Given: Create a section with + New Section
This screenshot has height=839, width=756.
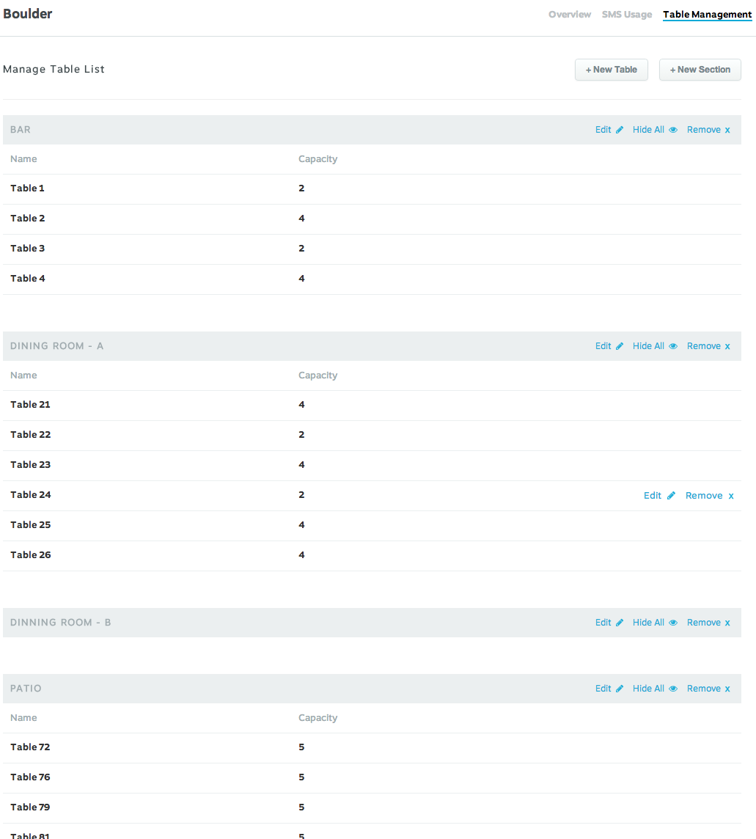Looking at the screenshot, I should (x=700, y=70).
